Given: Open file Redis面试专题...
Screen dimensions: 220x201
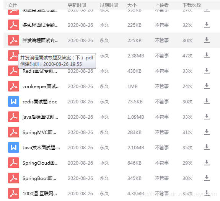Looking at the screenshot, I should click(40, 71).
